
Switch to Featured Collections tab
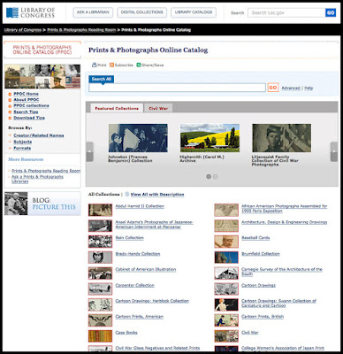[x=117, y=108]
